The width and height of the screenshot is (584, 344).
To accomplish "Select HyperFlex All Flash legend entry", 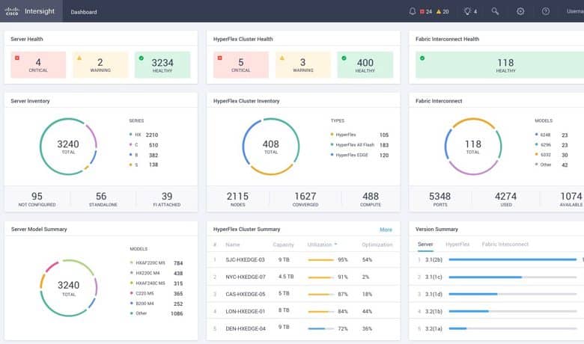I will click(359, 145).
